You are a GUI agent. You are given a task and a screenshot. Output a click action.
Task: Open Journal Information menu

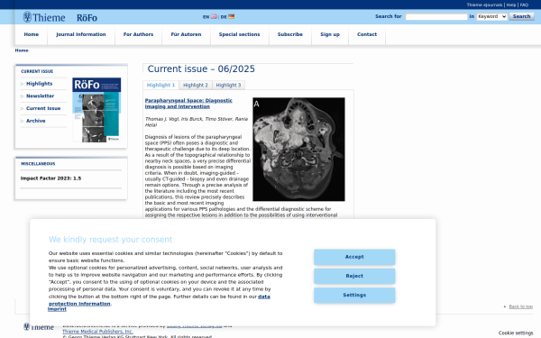tap(81, 34)
